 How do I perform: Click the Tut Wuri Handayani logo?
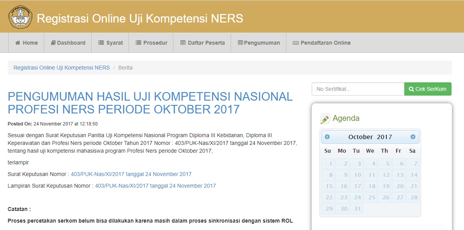click(20, 17)
